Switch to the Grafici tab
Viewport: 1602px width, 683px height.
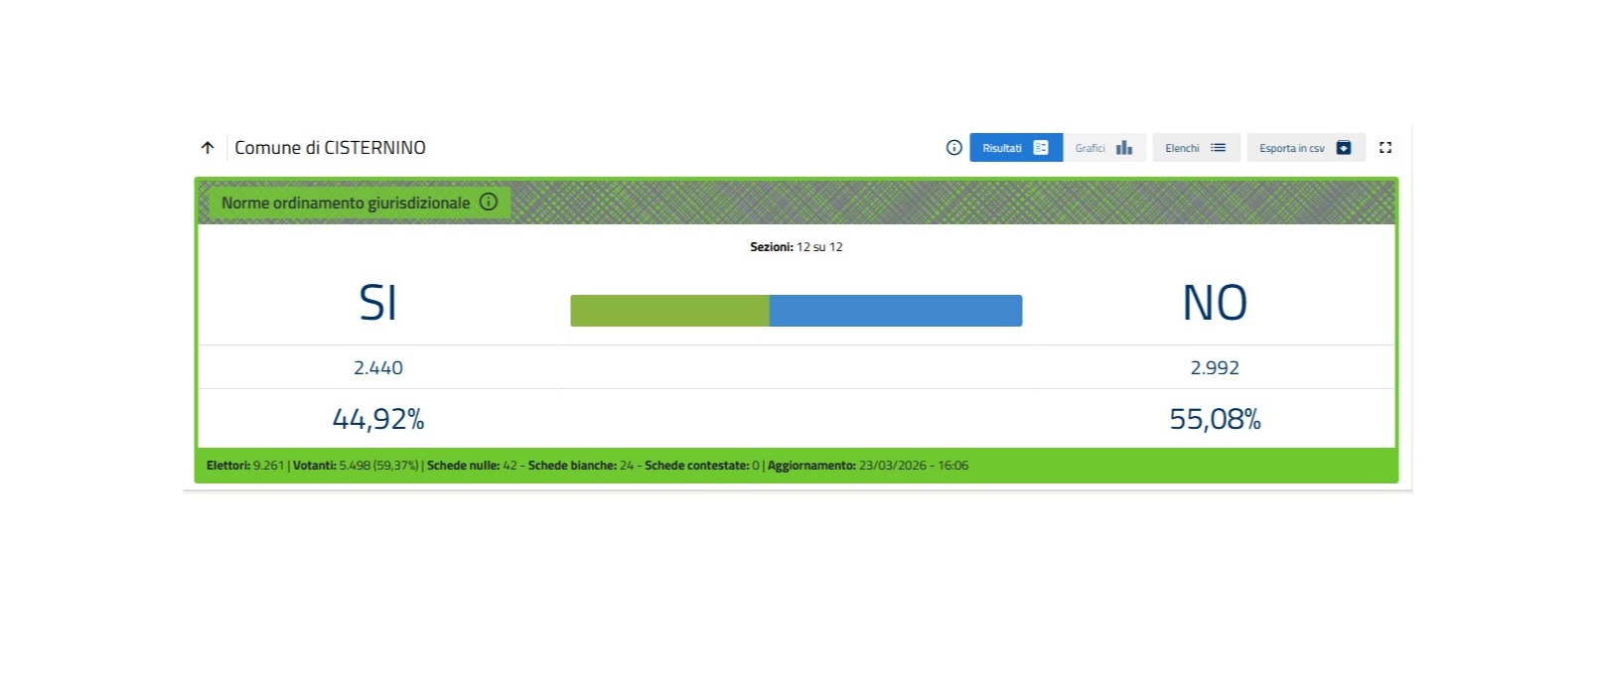(1091, 148)
